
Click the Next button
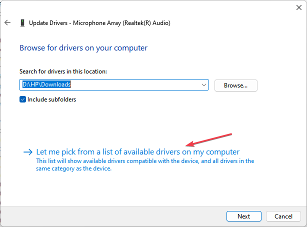pos(244,216)
